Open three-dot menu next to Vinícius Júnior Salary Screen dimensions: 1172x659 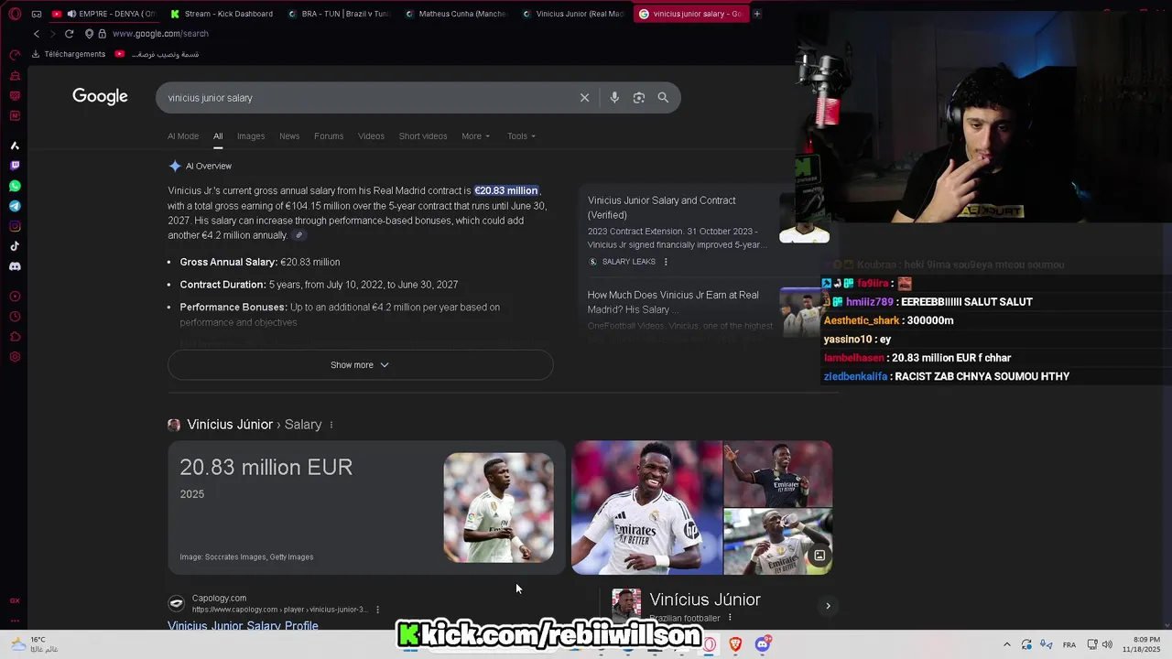[331, 425]
